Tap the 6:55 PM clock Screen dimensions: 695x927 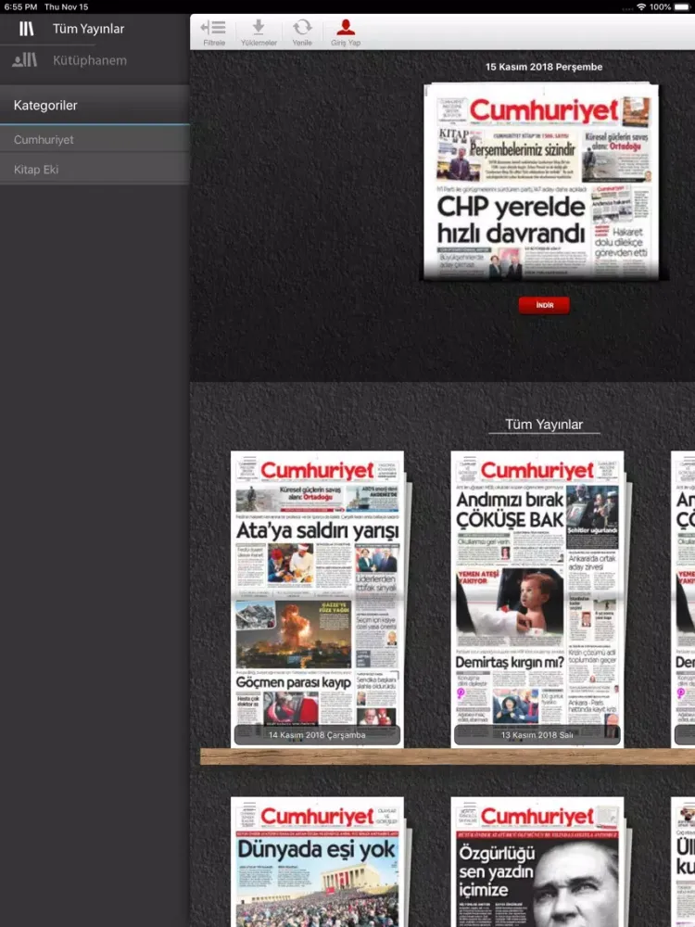tap(20, 7)
